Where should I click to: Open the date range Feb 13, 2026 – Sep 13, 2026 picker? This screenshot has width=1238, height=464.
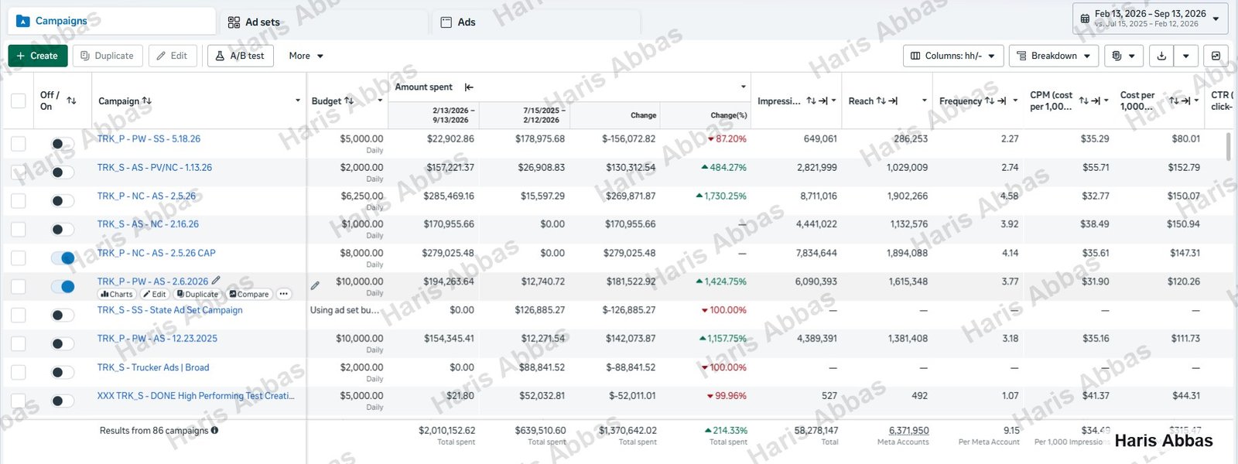coord(1150,19)
